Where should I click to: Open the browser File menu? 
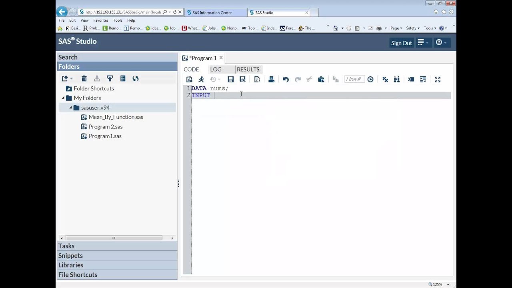pos(62,20)
